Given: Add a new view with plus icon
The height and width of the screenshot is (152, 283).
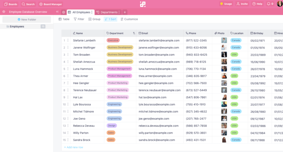Looking at the screenshot, I should (125, 12).
